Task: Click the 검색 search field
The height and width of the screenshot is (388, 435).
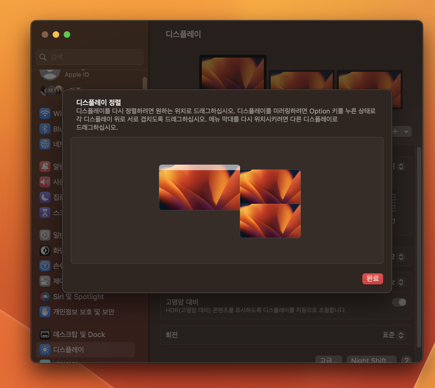Action: (90, 57)
